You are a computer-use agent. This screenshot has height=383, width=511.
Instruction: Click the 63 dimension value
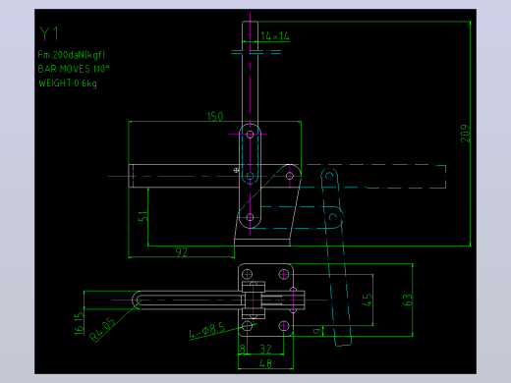click(x=407, y=300)
